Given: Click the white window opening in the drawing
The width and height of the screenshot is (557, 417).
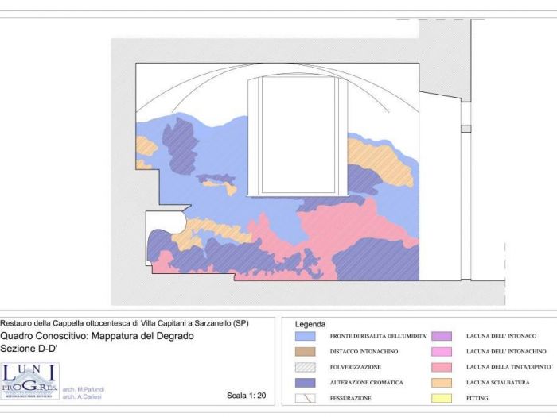Looking at the screenshot, I should click(298, 133).
